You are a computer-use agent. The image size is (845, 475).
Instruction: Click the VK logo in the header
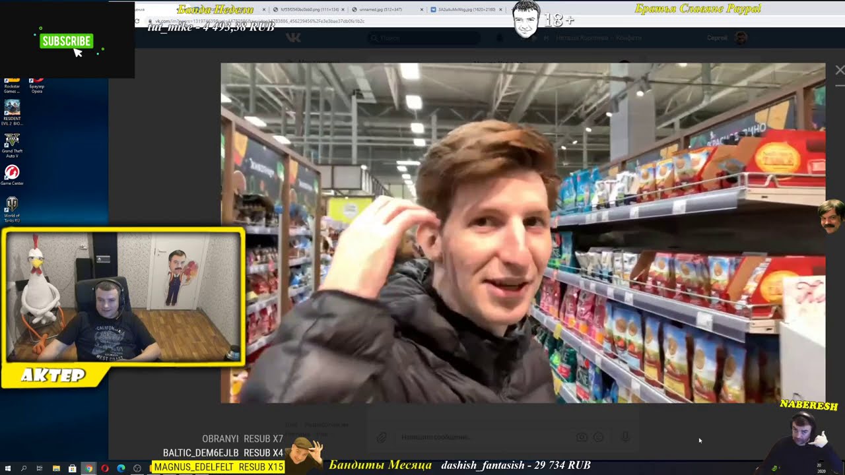pyautogui.click(x=293, y=38)
